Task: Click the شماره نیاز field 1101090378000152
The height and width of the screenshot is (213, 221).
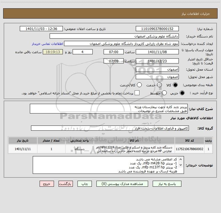Action: pos(157,29)
